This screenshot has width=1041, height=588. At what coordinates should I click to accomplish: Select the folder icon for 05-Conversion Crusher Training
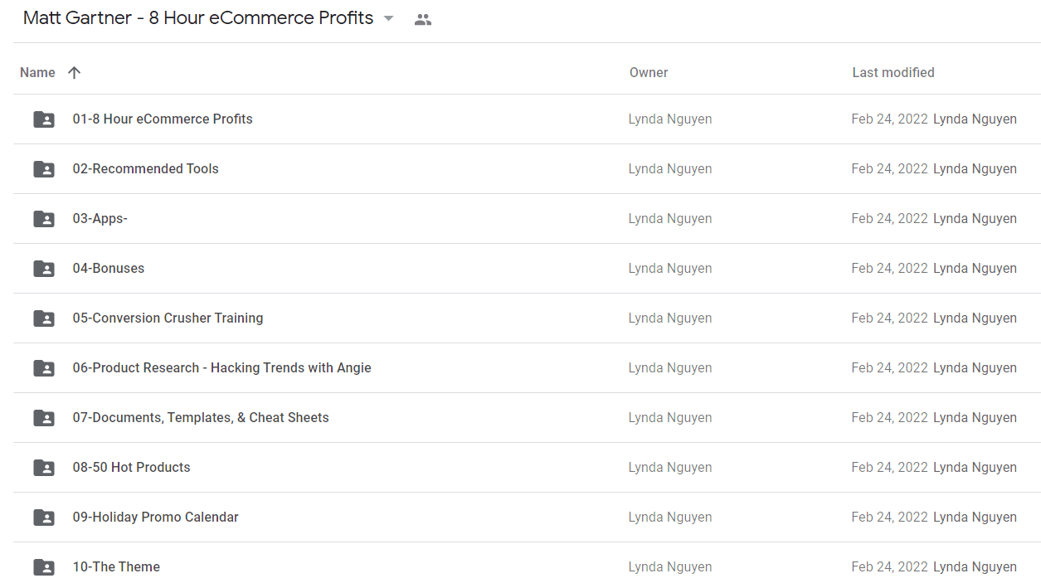[x=44, y=318]
